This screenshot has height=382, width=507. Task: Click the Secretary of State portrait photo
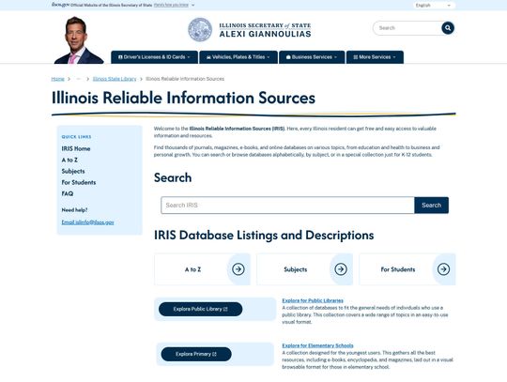(x=79, y=40)
